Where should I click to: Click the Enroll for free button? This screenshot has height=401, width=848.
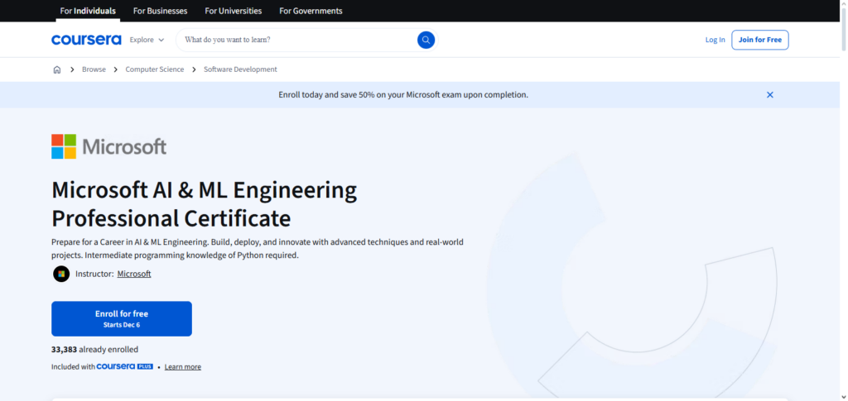(122, 318)
